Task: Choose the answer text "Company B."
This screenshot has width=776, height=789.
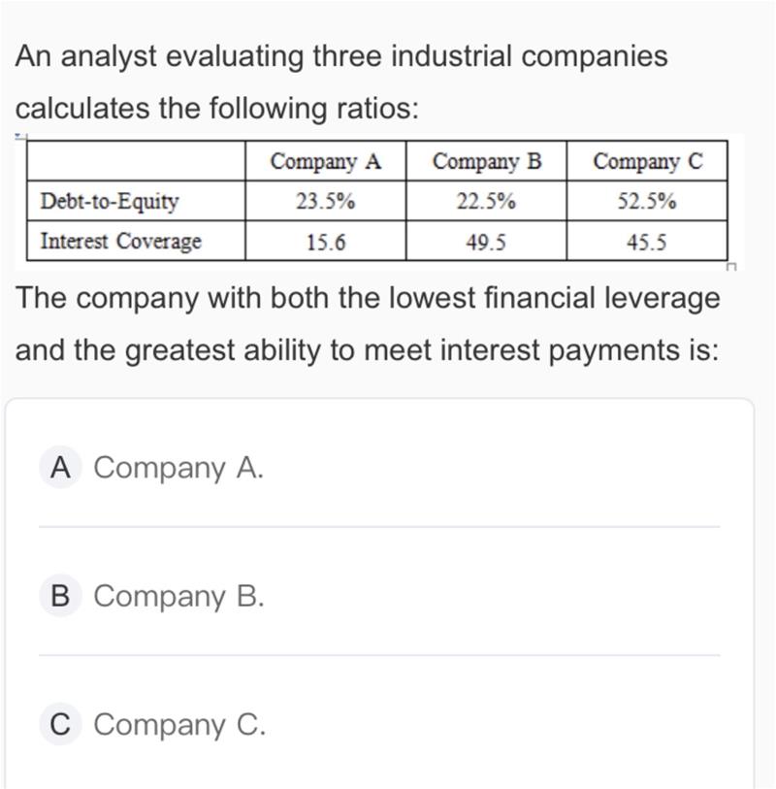Action: coord(178,596)
